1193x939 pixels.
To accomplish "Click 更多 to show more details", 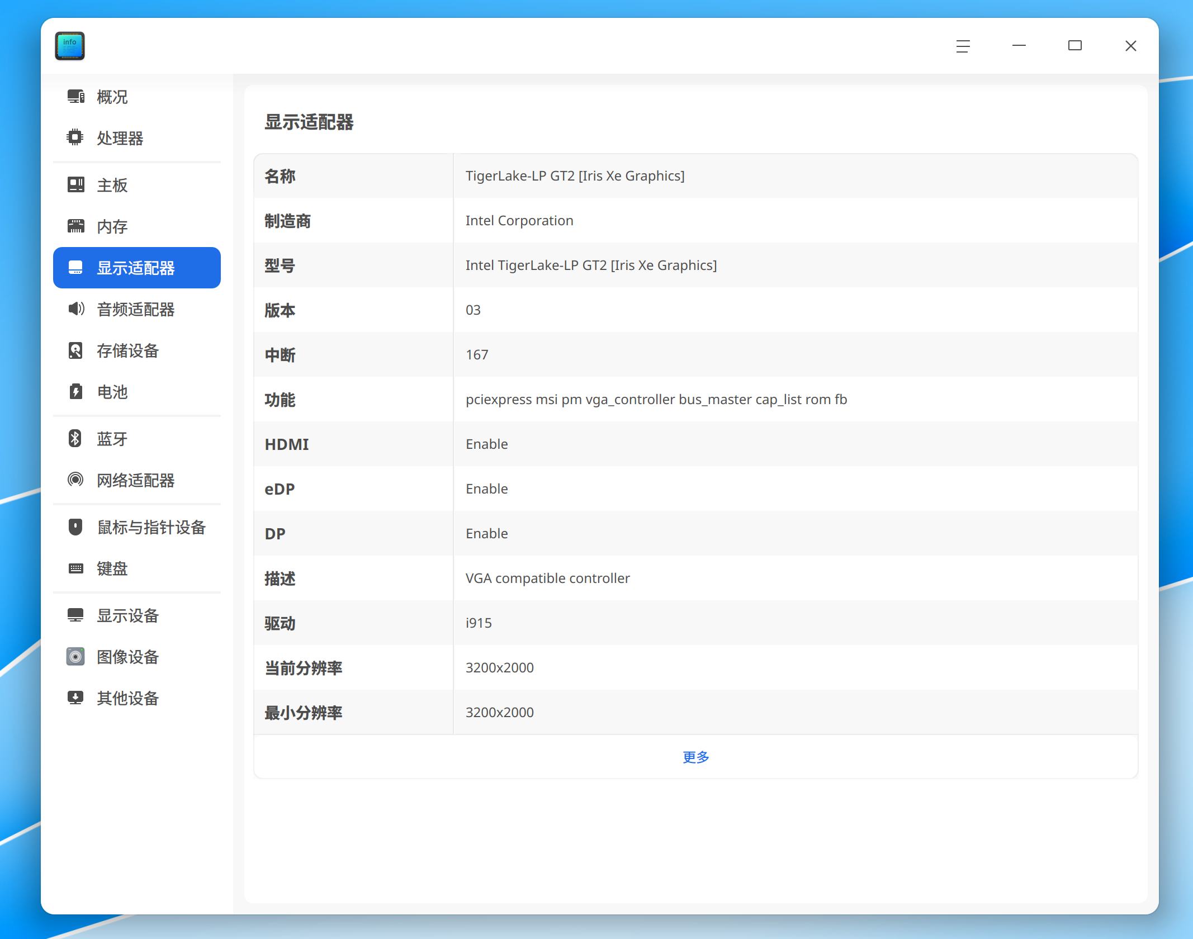I will pyautogui.click(x=696, y=757).
